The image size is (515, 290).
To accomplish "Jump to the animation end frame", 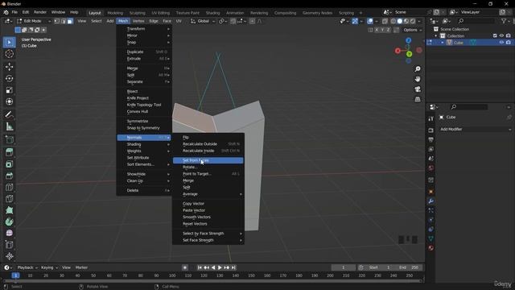I will click(x=233, y=267).
